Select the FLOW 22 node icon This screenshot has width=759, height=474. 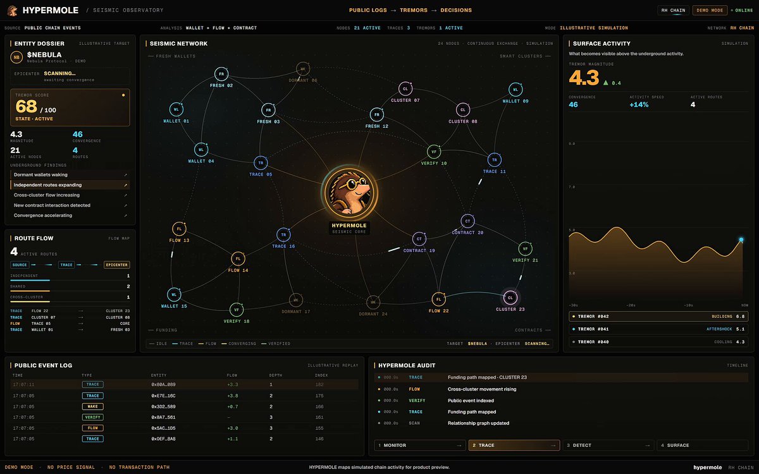438,299
